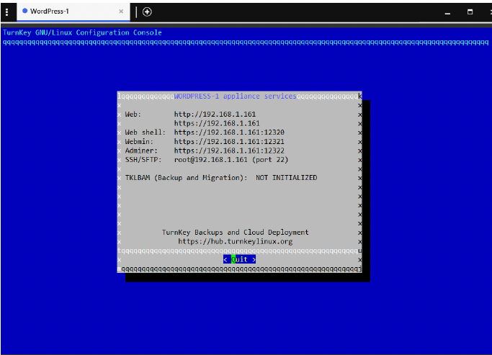Click TurnKey GNU/Linux Configuration Console header

point(82,32)
